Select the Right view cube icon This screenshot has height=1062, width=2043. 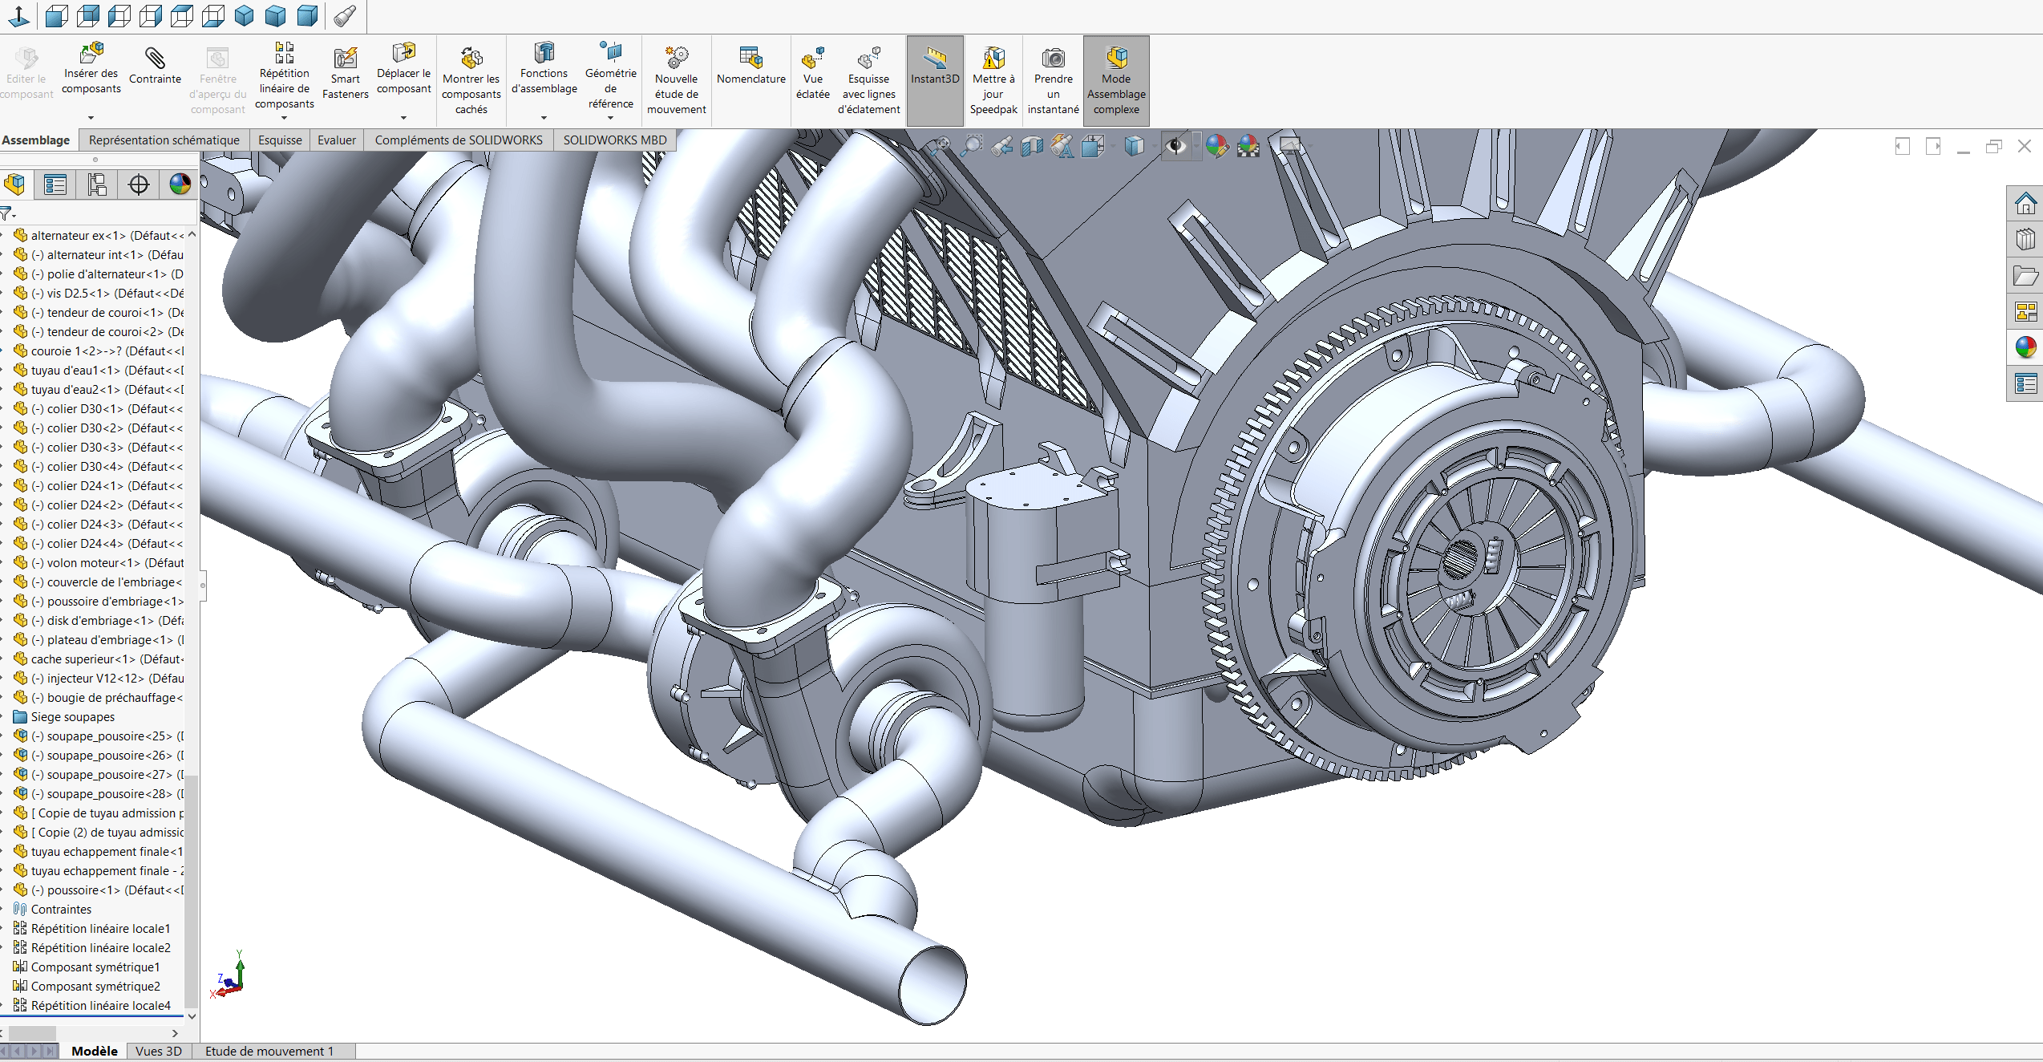(x=151, y=15)
